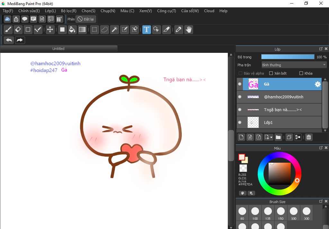Select the Text tool

point(147,29)
